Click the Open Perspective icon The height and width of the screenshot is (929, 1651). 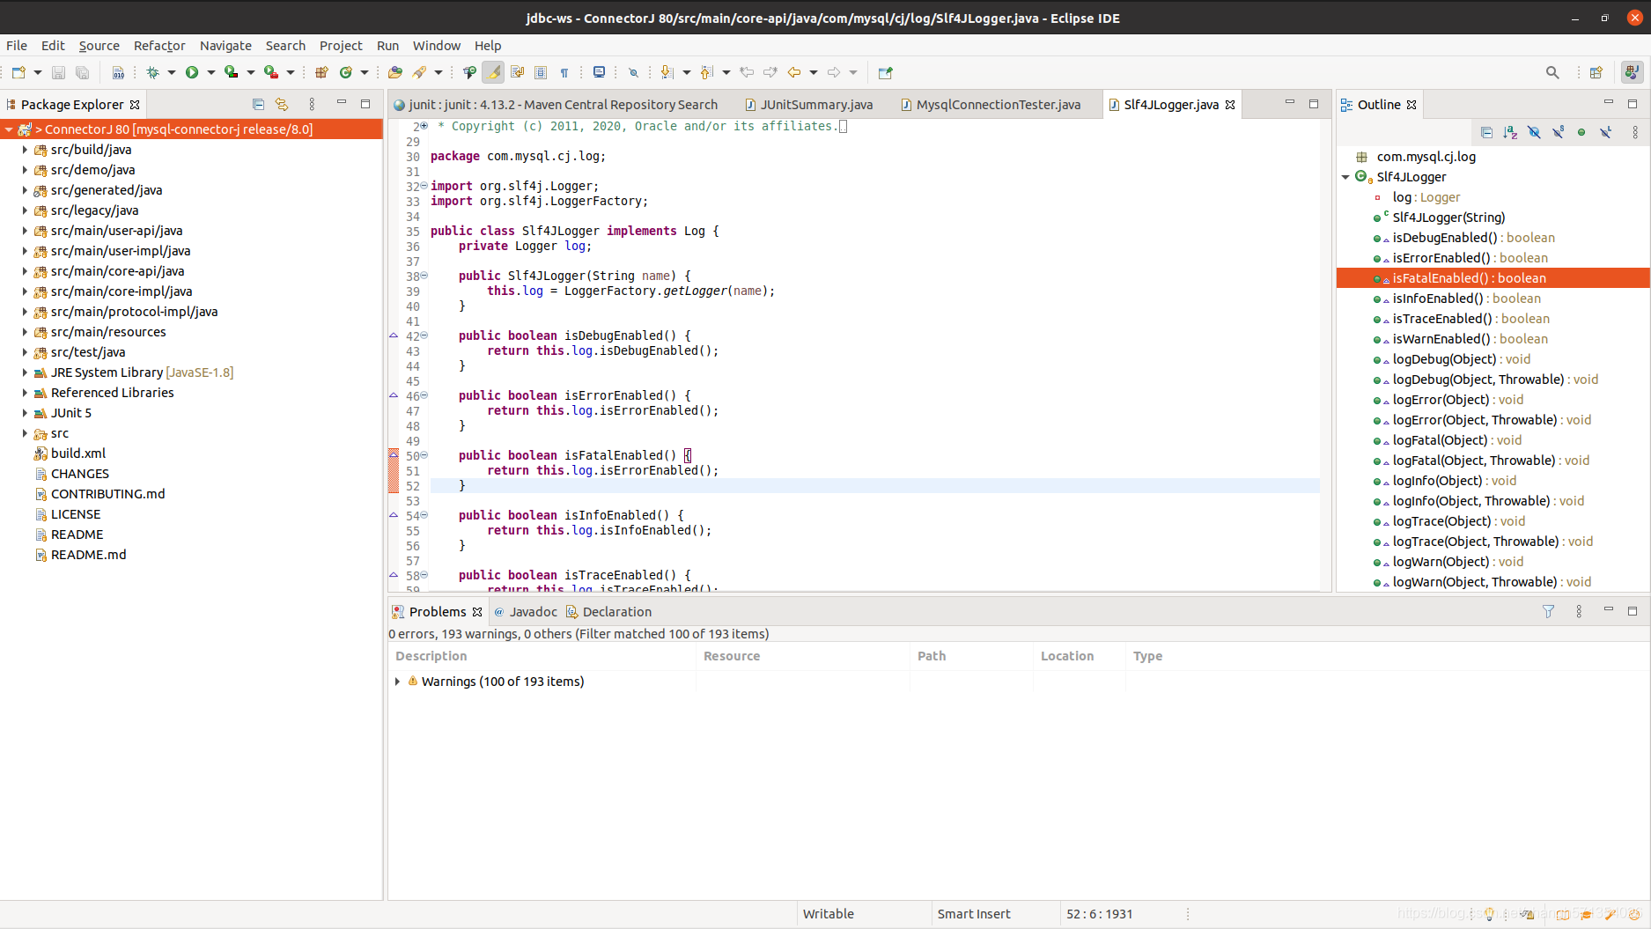pos(1596,72)
